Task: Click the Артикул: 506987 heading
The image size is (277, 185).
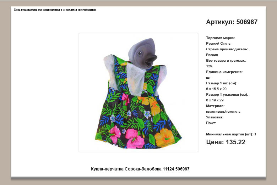Action: (232, 22)
